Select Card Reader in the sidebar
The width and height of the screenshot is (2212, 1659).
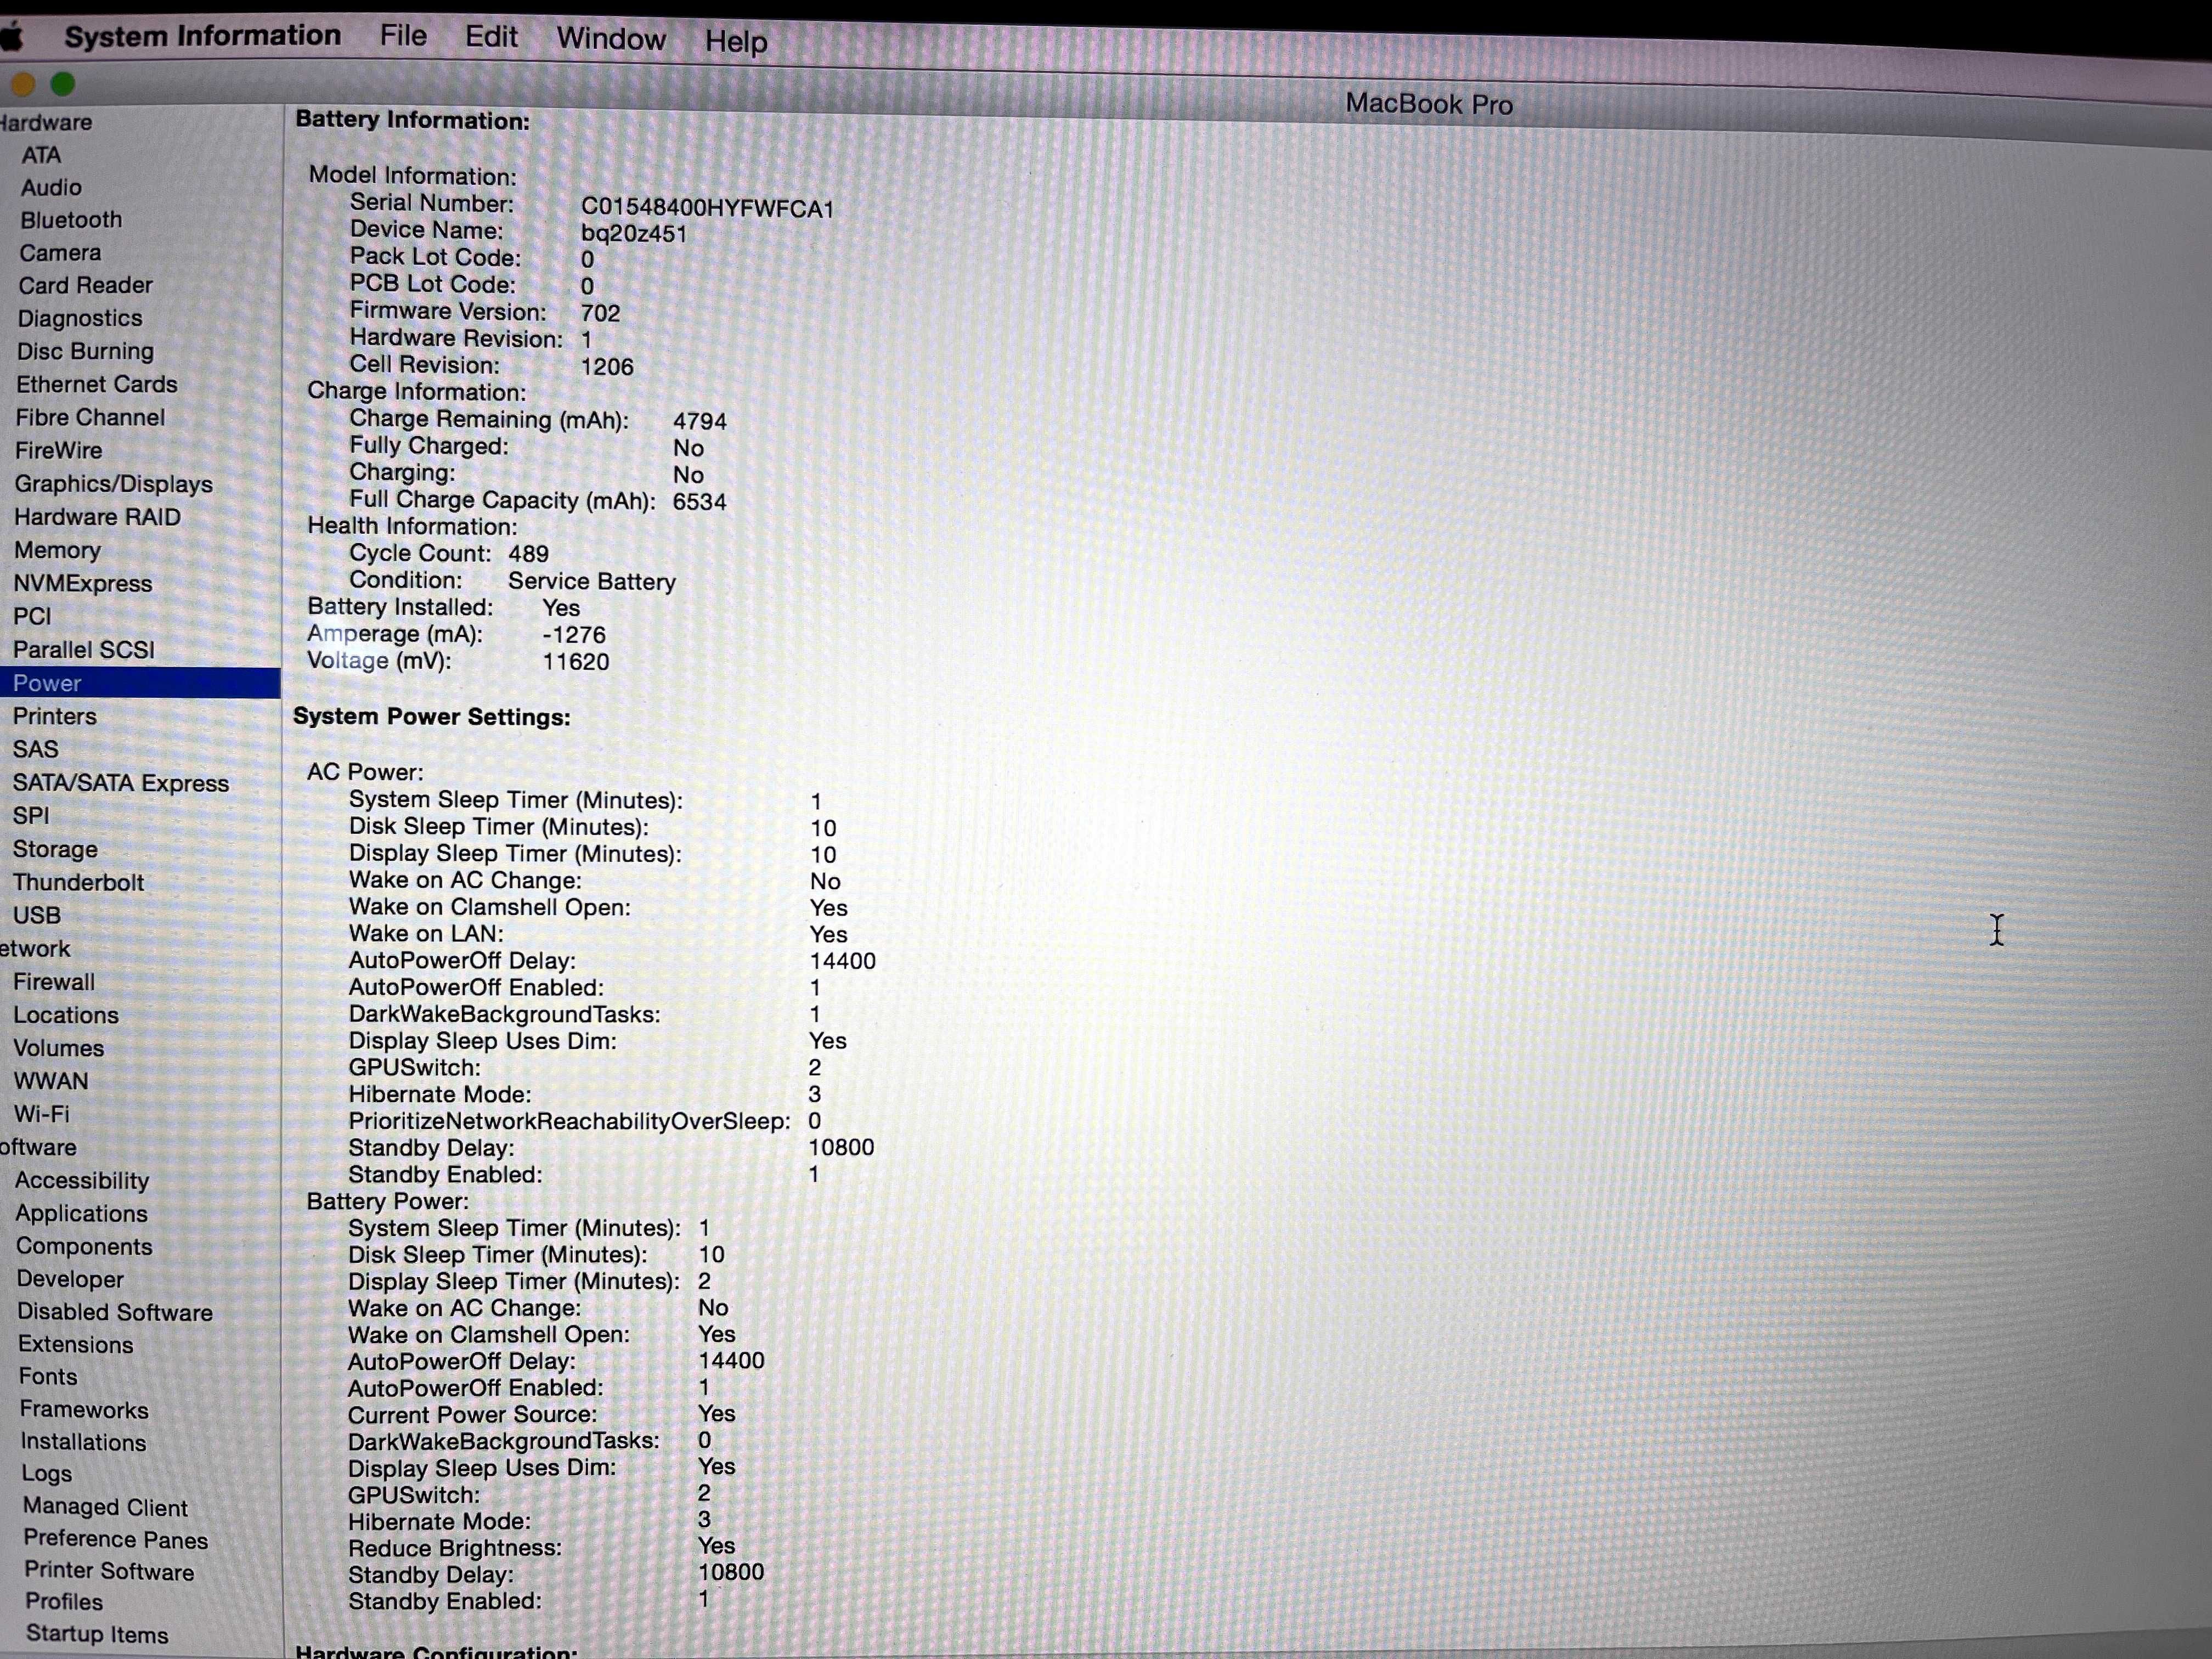click(x=85, y=286)
